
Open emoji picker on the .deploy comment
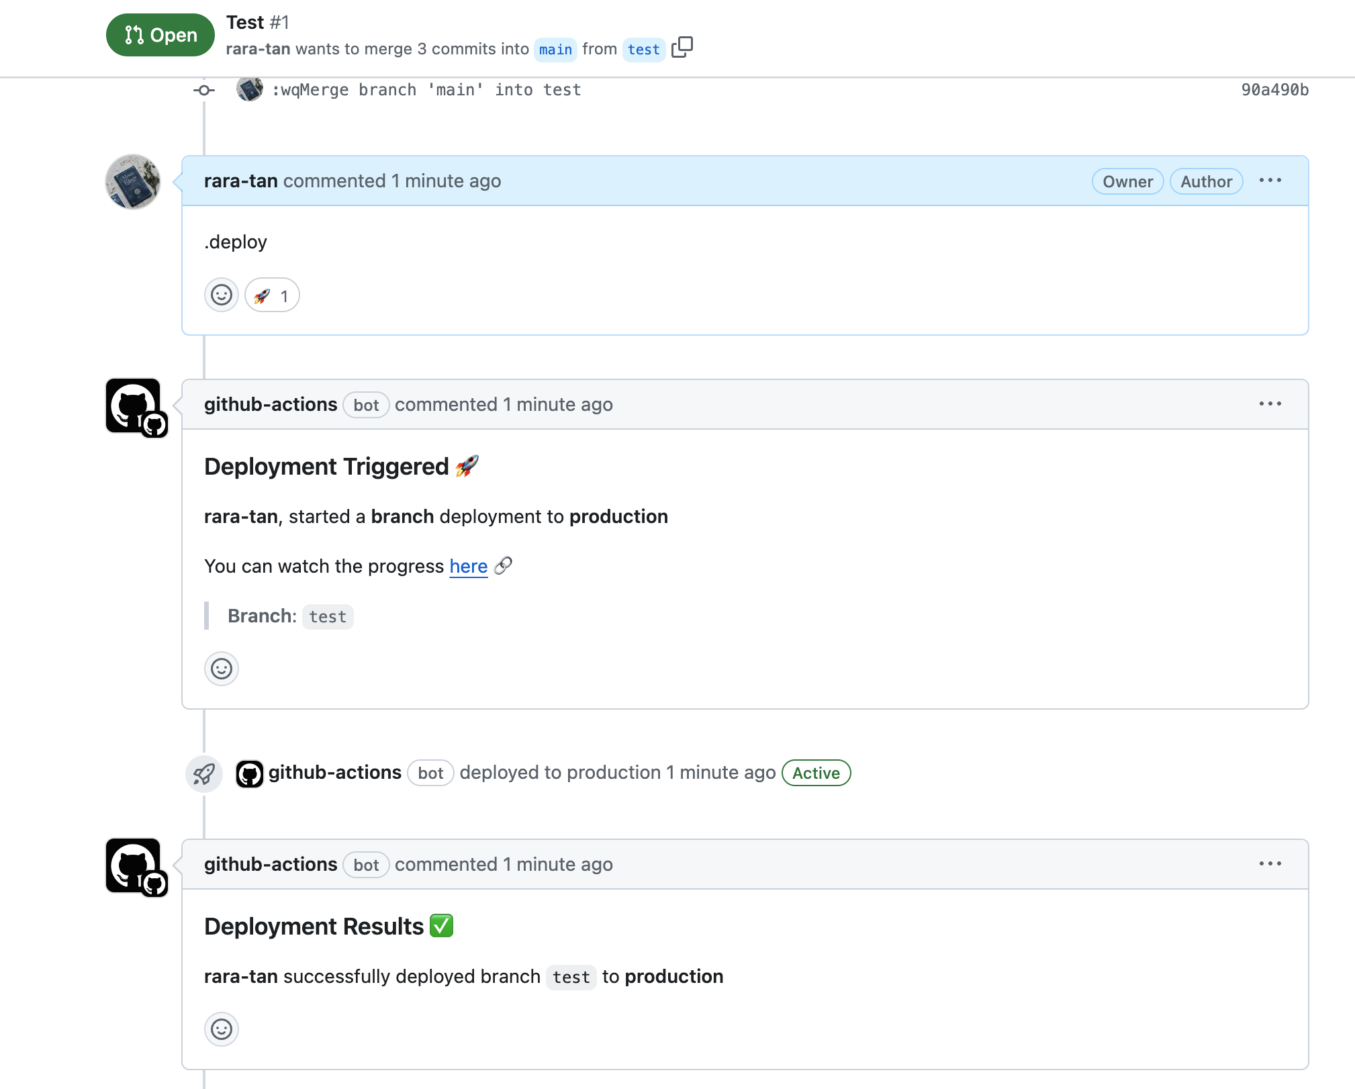coord(222,295)
